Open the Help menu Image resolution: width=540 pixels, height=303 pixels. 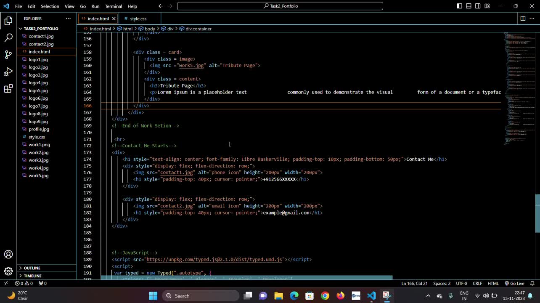point(132,6)
